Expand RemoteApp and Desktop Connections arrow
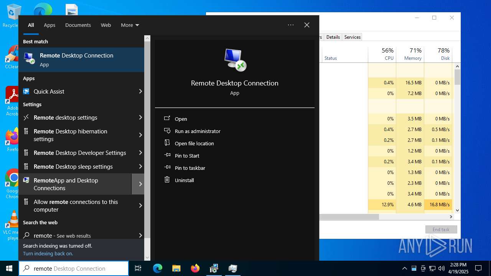This screenshot has height=276, width=491. [138, 184]
